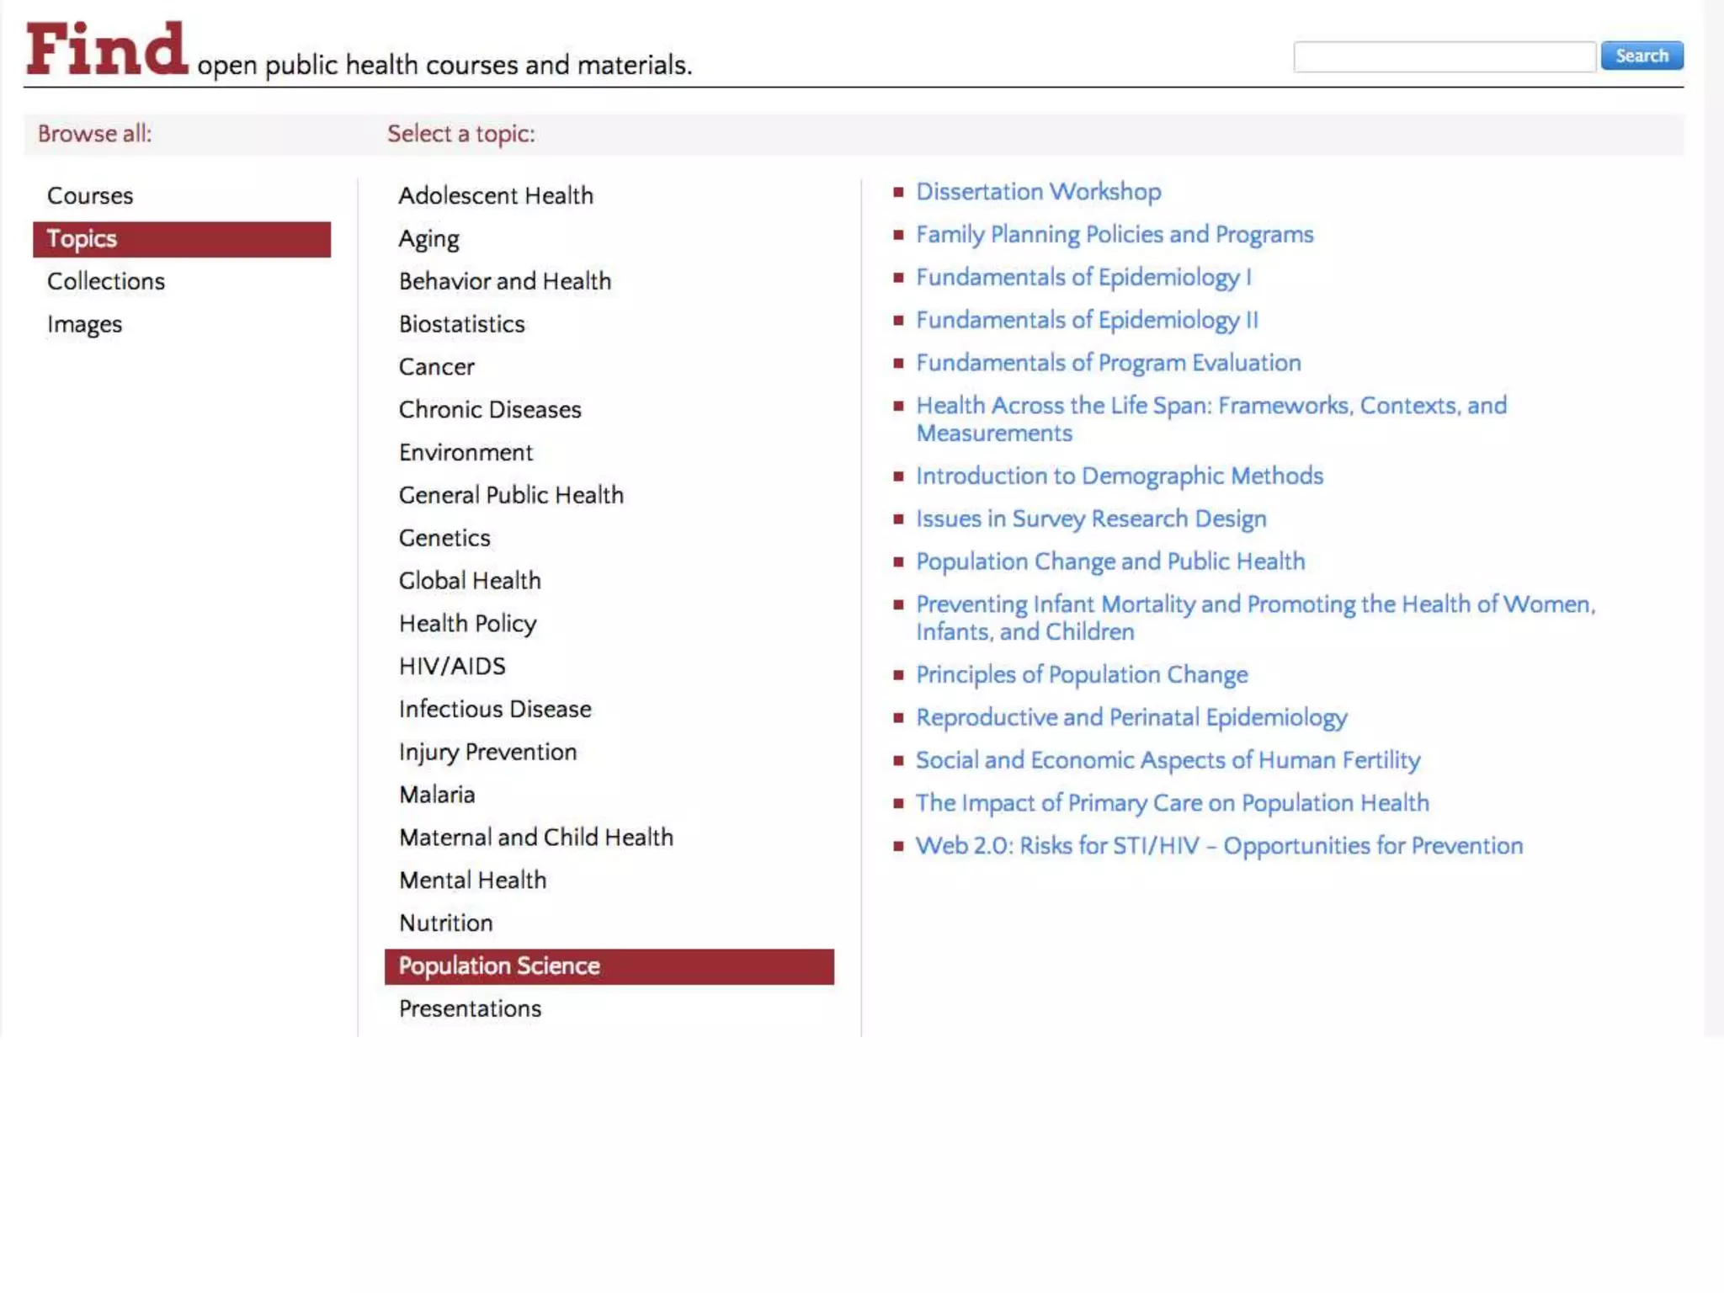Open the Images browse option

[x=84, y=324]
